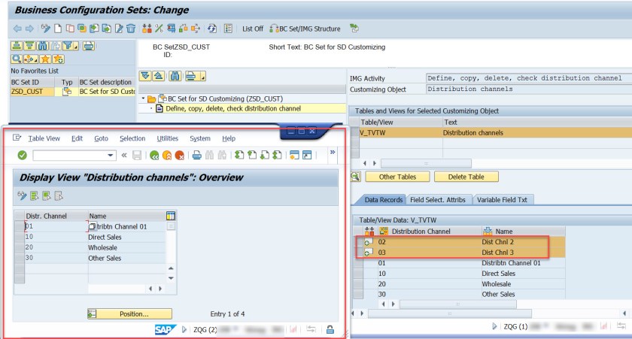This screenshot has width=632, height=339.
Task: Click the List Off toolbar button
Action: click(253, 29)
